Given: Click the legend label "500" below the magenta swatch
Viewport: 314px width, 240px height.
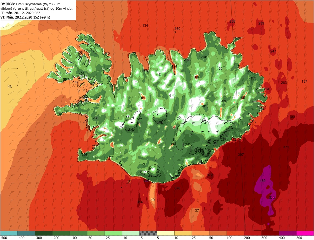Looking at the screenshot, I should 299,238.
